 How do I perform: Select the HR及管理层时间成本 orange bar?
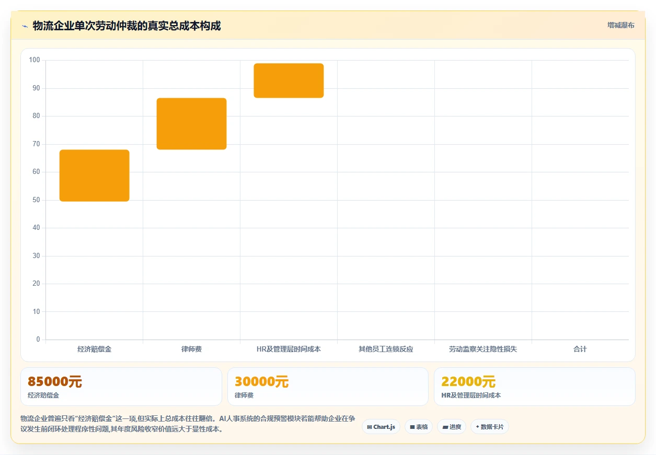coord(289,80)
